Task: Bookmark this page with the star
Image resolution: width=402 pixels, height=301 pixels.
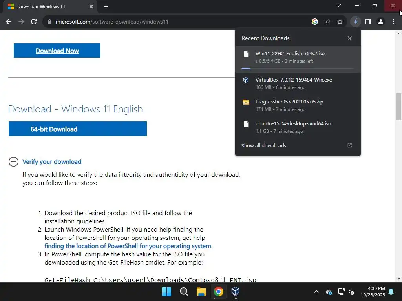Action: tap(340, 22)
